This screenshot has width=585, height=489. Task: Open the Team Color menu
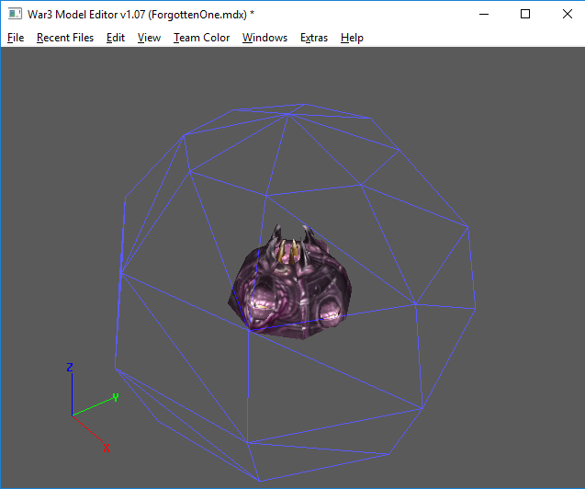coord(201,38)
